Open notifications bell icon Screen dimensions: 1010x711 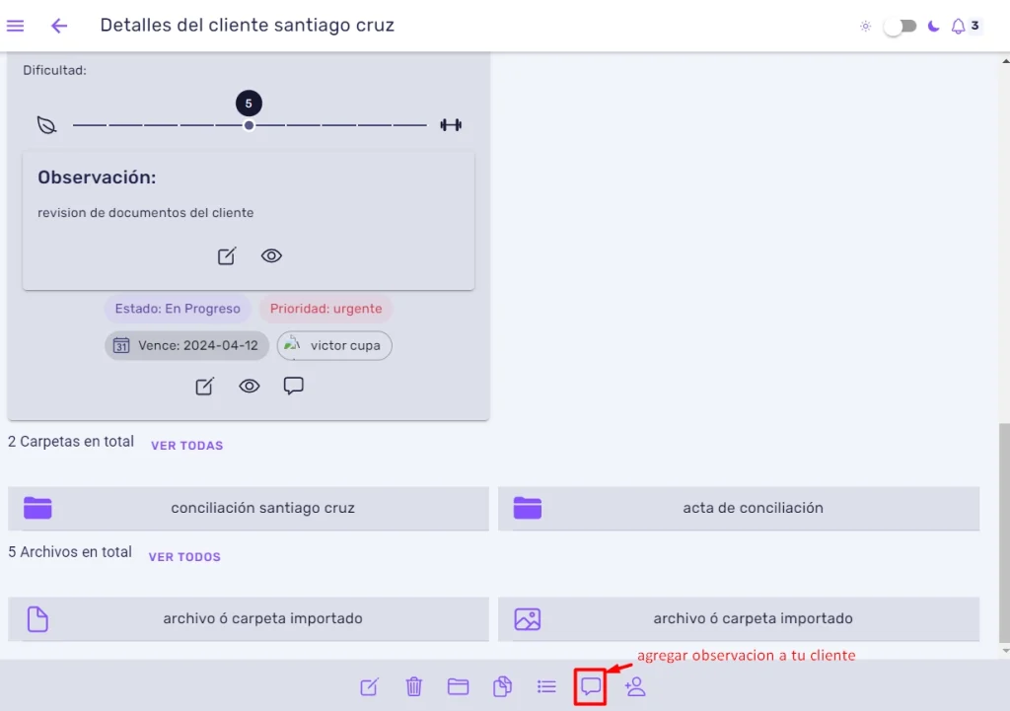tap(959, 27)
